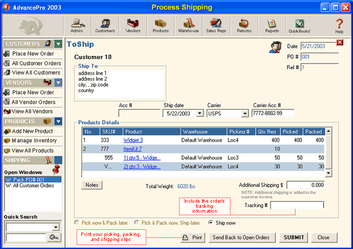Collapse the PRODUCTS sidebar section arrow
The image size is (353, 249).
click(x=58, y=121)
